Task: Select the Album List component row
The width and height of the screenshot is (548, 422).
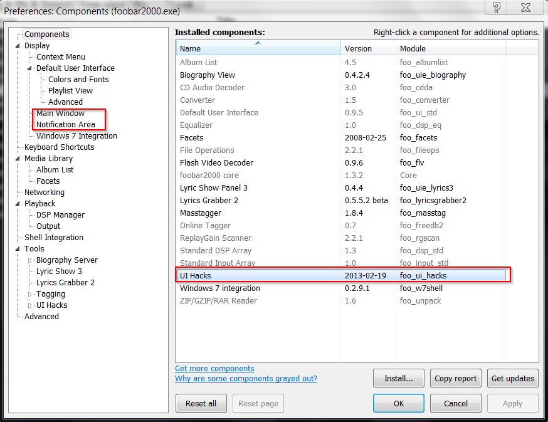Action: [x=340, y=63]
